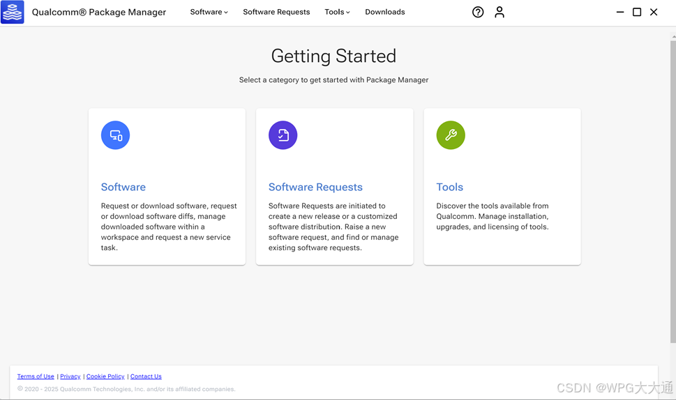The height and width of the screenshot is (400, 676).
Task: Click the Qualcomm Package Manager title text
Action: click(99, 12)
